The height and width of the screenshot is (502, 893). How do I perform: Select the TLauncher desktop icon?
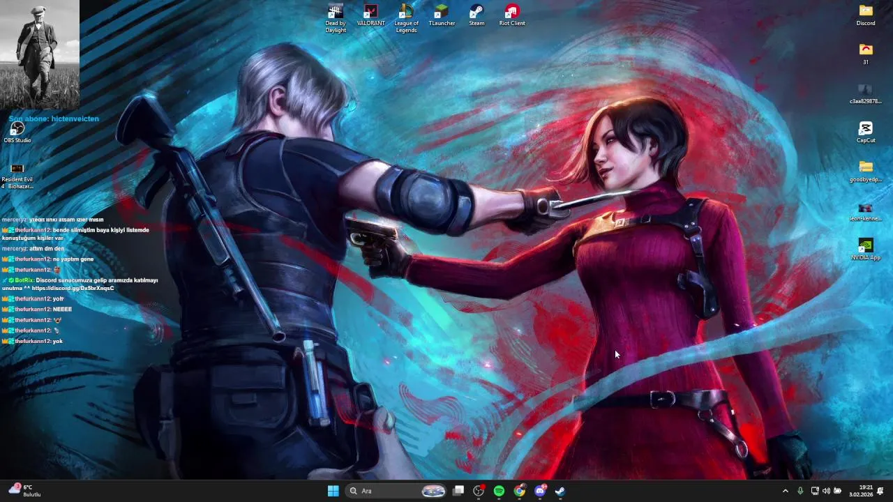click(442, 15)
